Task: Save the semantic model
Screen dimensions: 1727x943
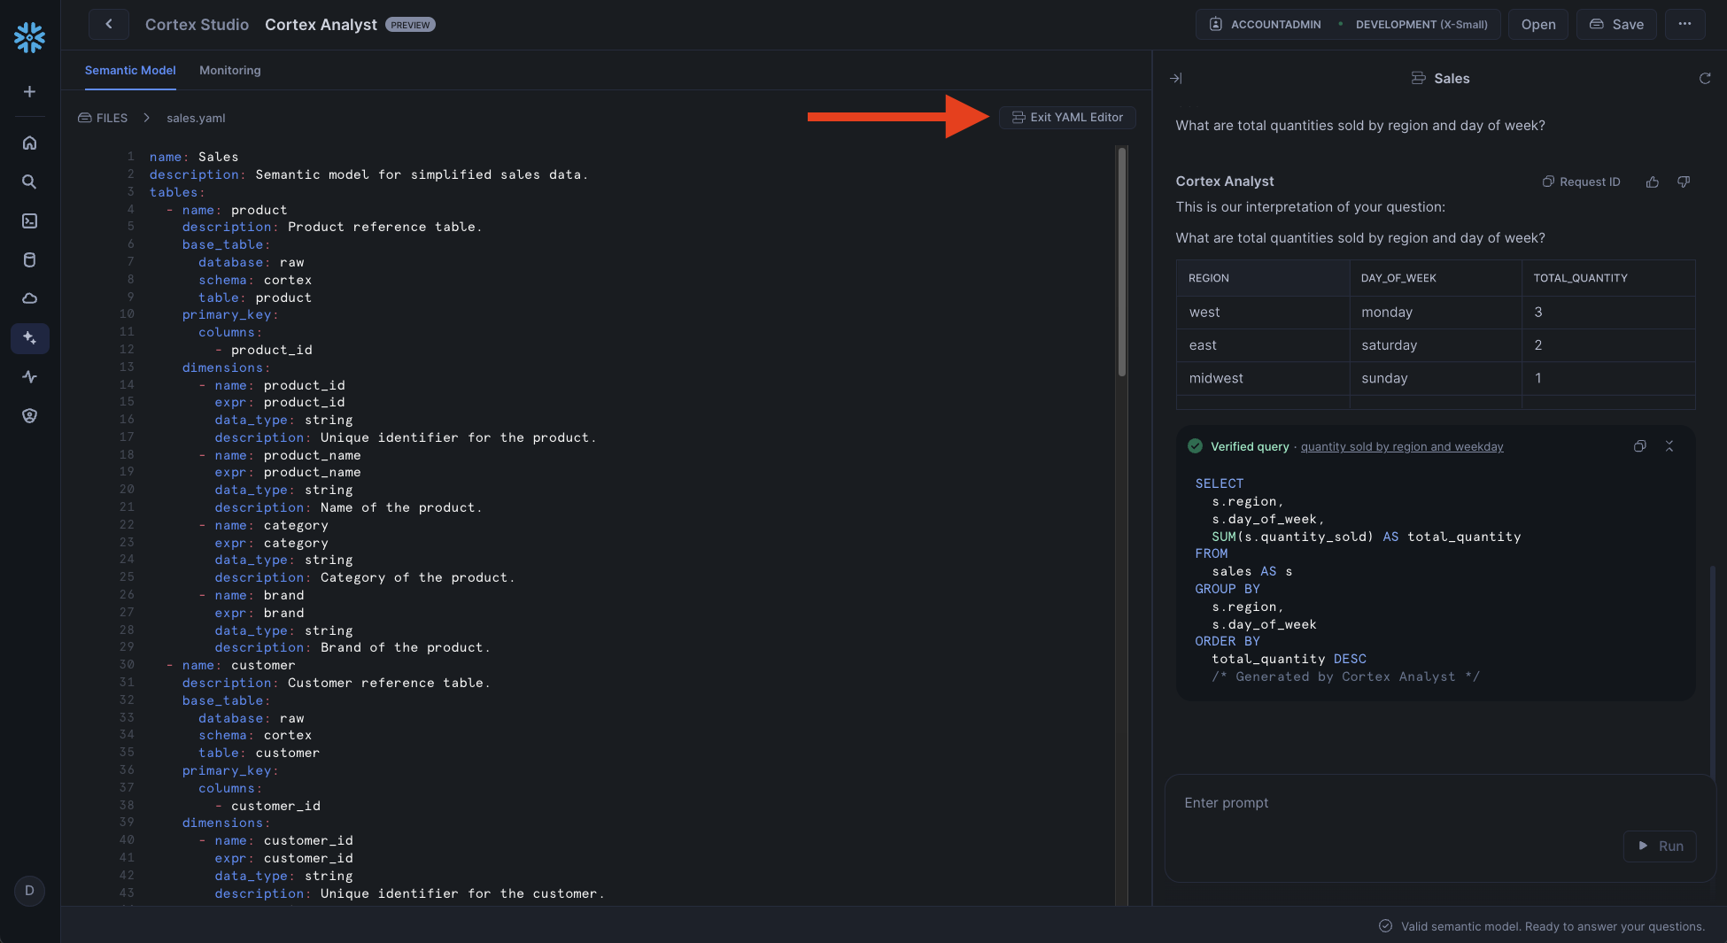Action: (1616, 24)
